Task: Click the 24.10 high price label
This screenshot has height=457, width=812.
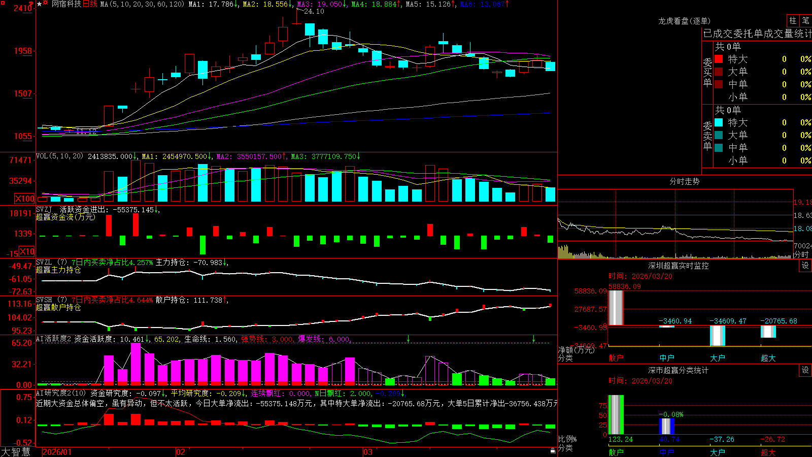Action: point(314,11)
